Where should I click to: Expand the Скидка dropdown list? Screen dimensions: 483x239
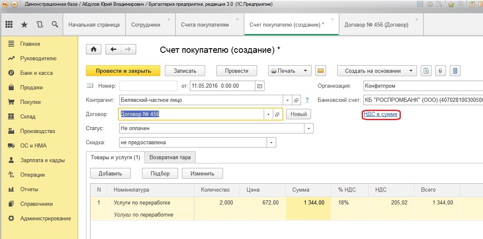[x=271, y=143]
